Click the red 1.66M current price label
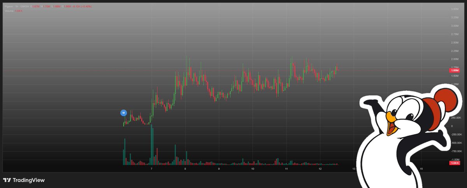467x188 pixels. (x=454, y=71)
